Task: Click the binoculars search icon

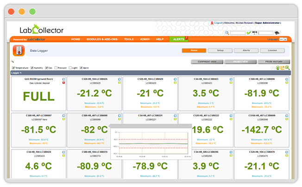Action: click(x=277, y=33)
